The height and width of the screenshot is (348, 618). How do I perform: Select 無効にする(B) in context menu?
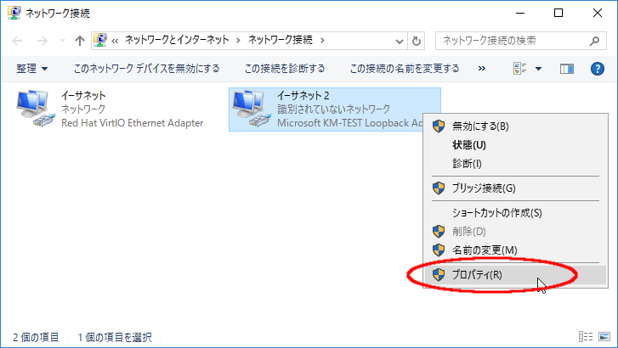point(480,126)
